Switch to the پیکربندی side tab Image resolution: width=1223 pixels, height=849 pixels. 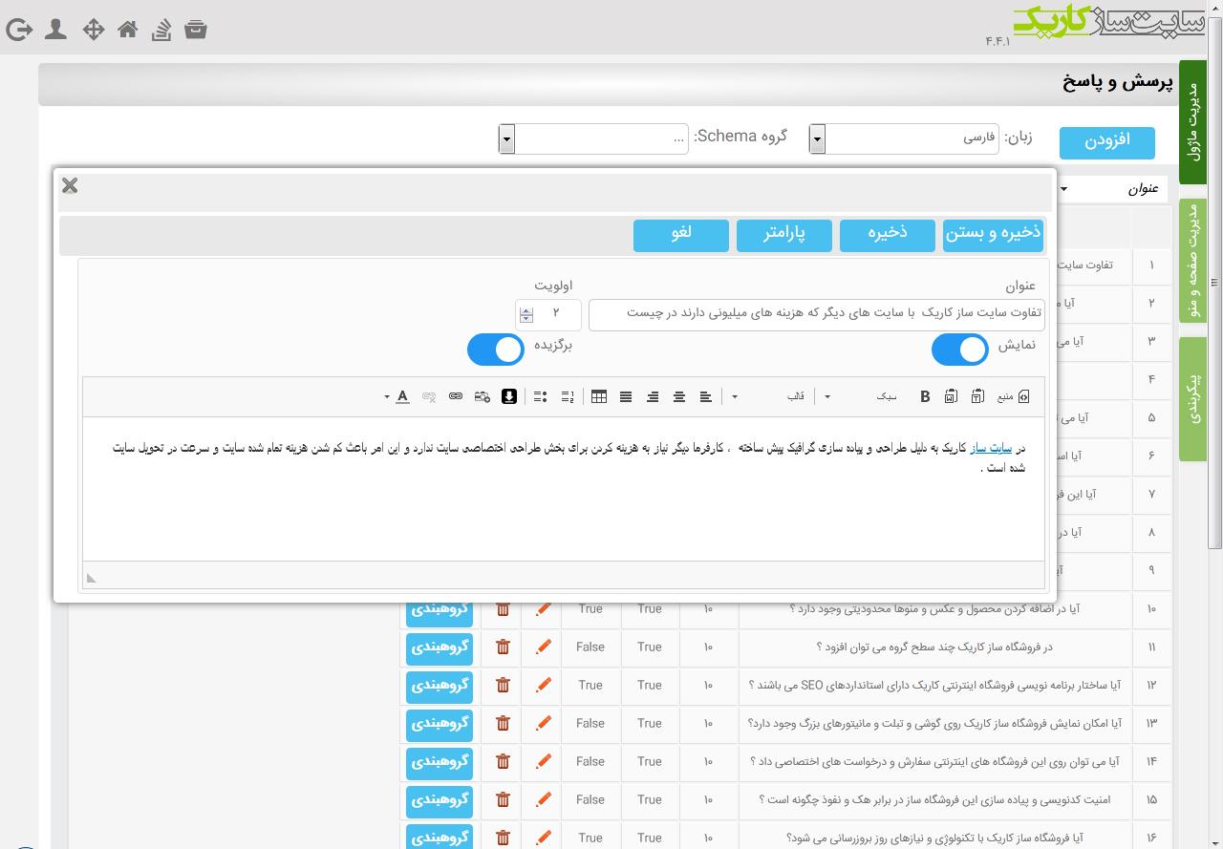pos(1193,399)
